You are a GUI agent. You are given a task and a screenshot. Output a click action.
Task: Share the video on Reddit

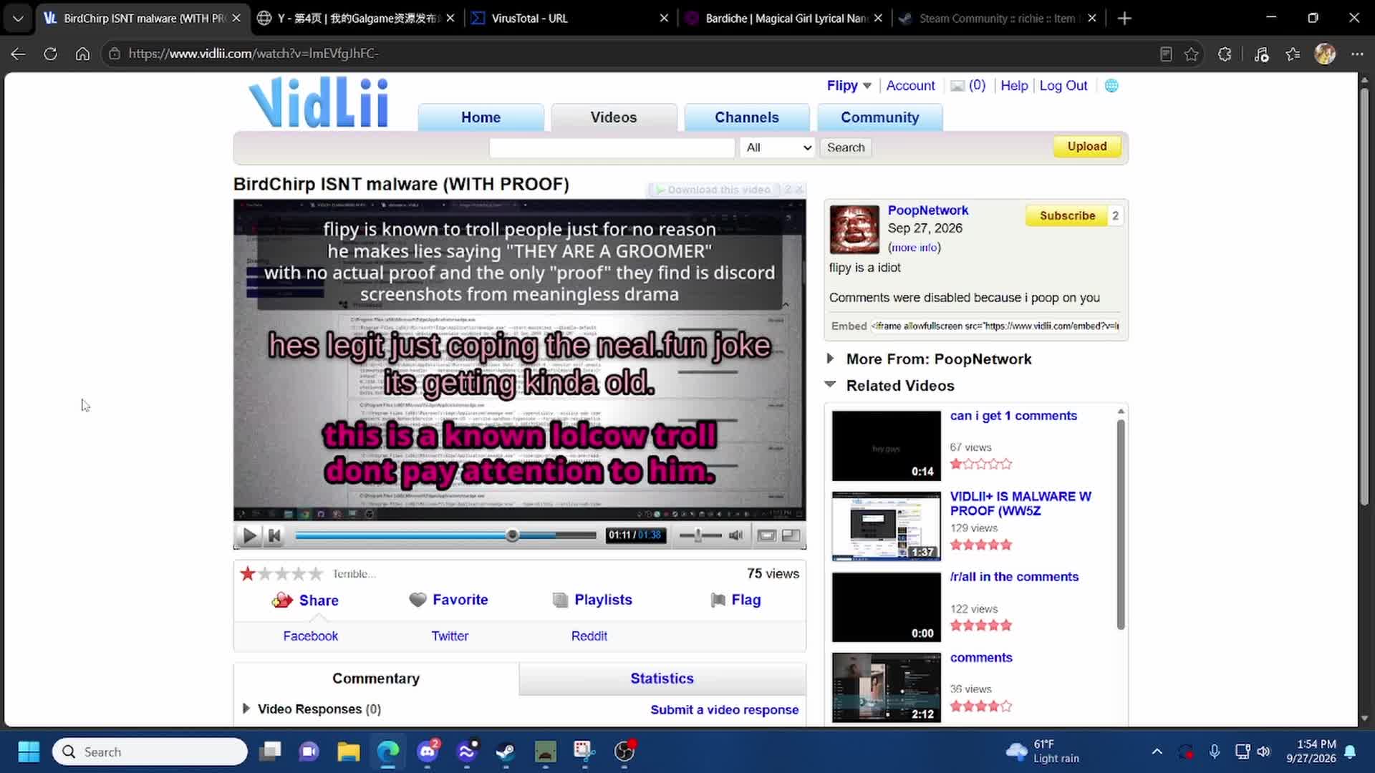(589, 636)
